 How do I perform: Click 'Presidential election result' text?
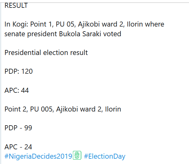pos(46,52)
